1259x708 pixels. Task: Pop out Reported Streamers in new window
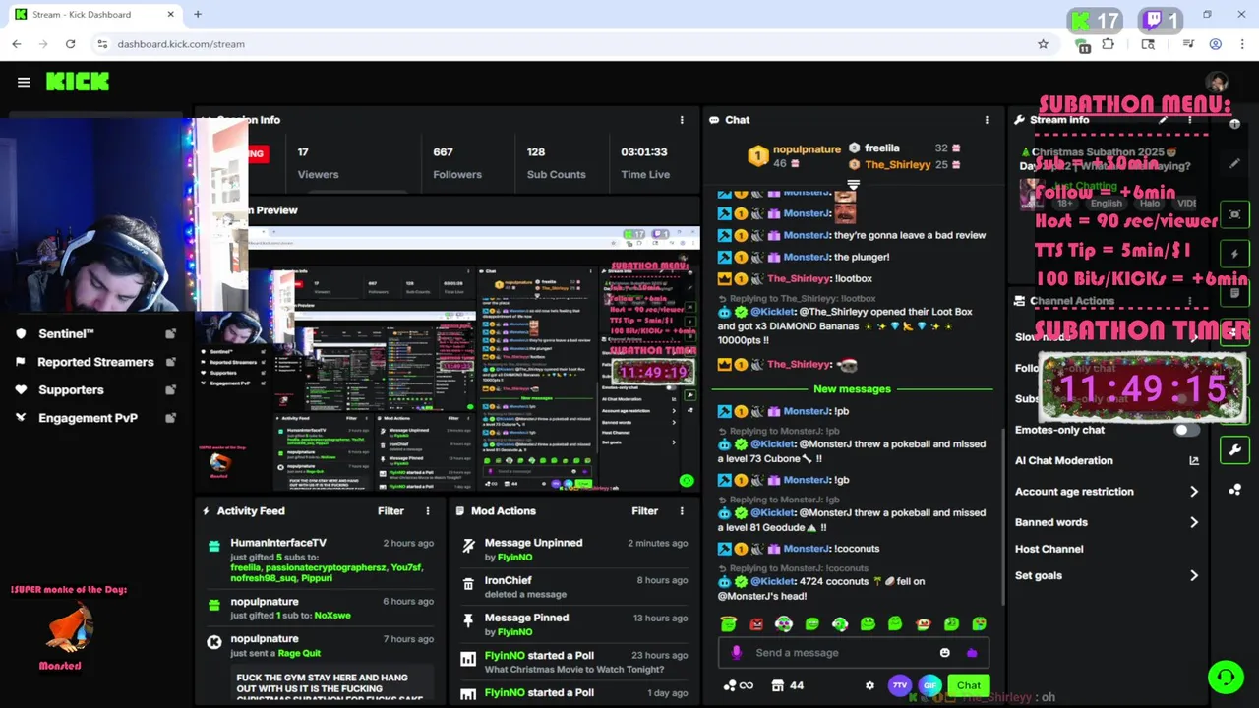click(170, 362)
